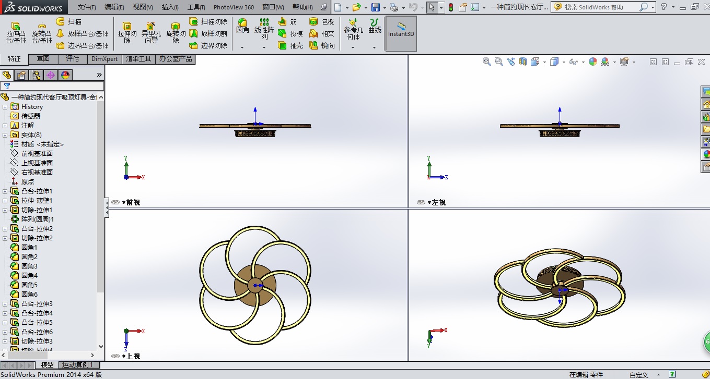This screenshot has width=710, height=379.
Task: Choose the 放样切割 lofted cut tool
Action: point(208,33)
